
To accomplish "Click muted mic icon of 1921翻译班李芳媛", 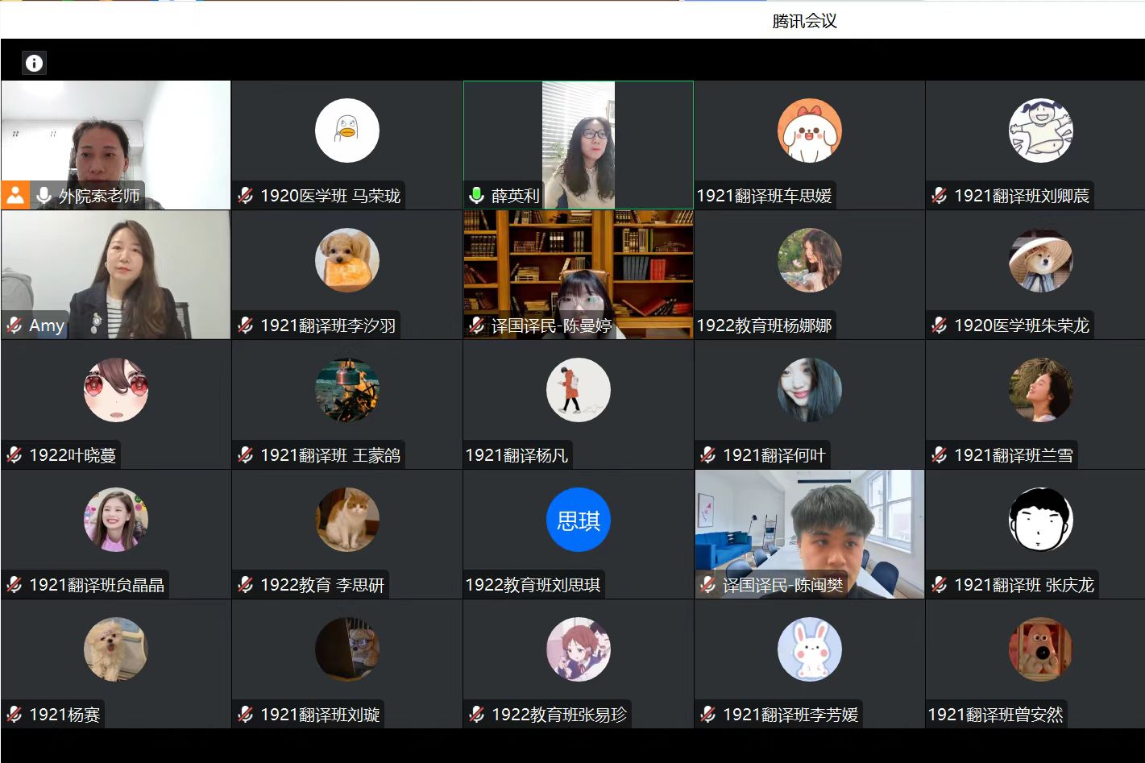I will [708, 714].
